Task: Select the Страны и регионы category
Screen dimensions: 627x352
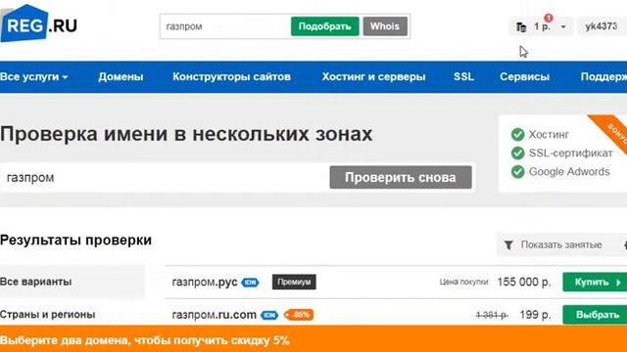Action: [48, 315]
